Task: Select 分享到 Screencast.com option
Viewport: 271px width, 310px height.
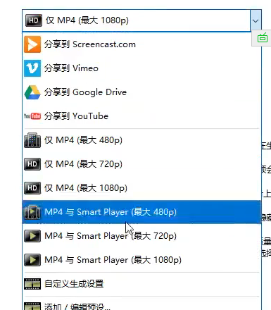Action: pyautogui.click(x=141, y=44)
